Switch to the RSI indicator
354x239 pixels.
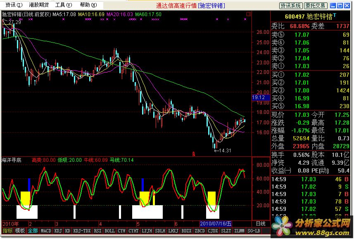(97, 231)
